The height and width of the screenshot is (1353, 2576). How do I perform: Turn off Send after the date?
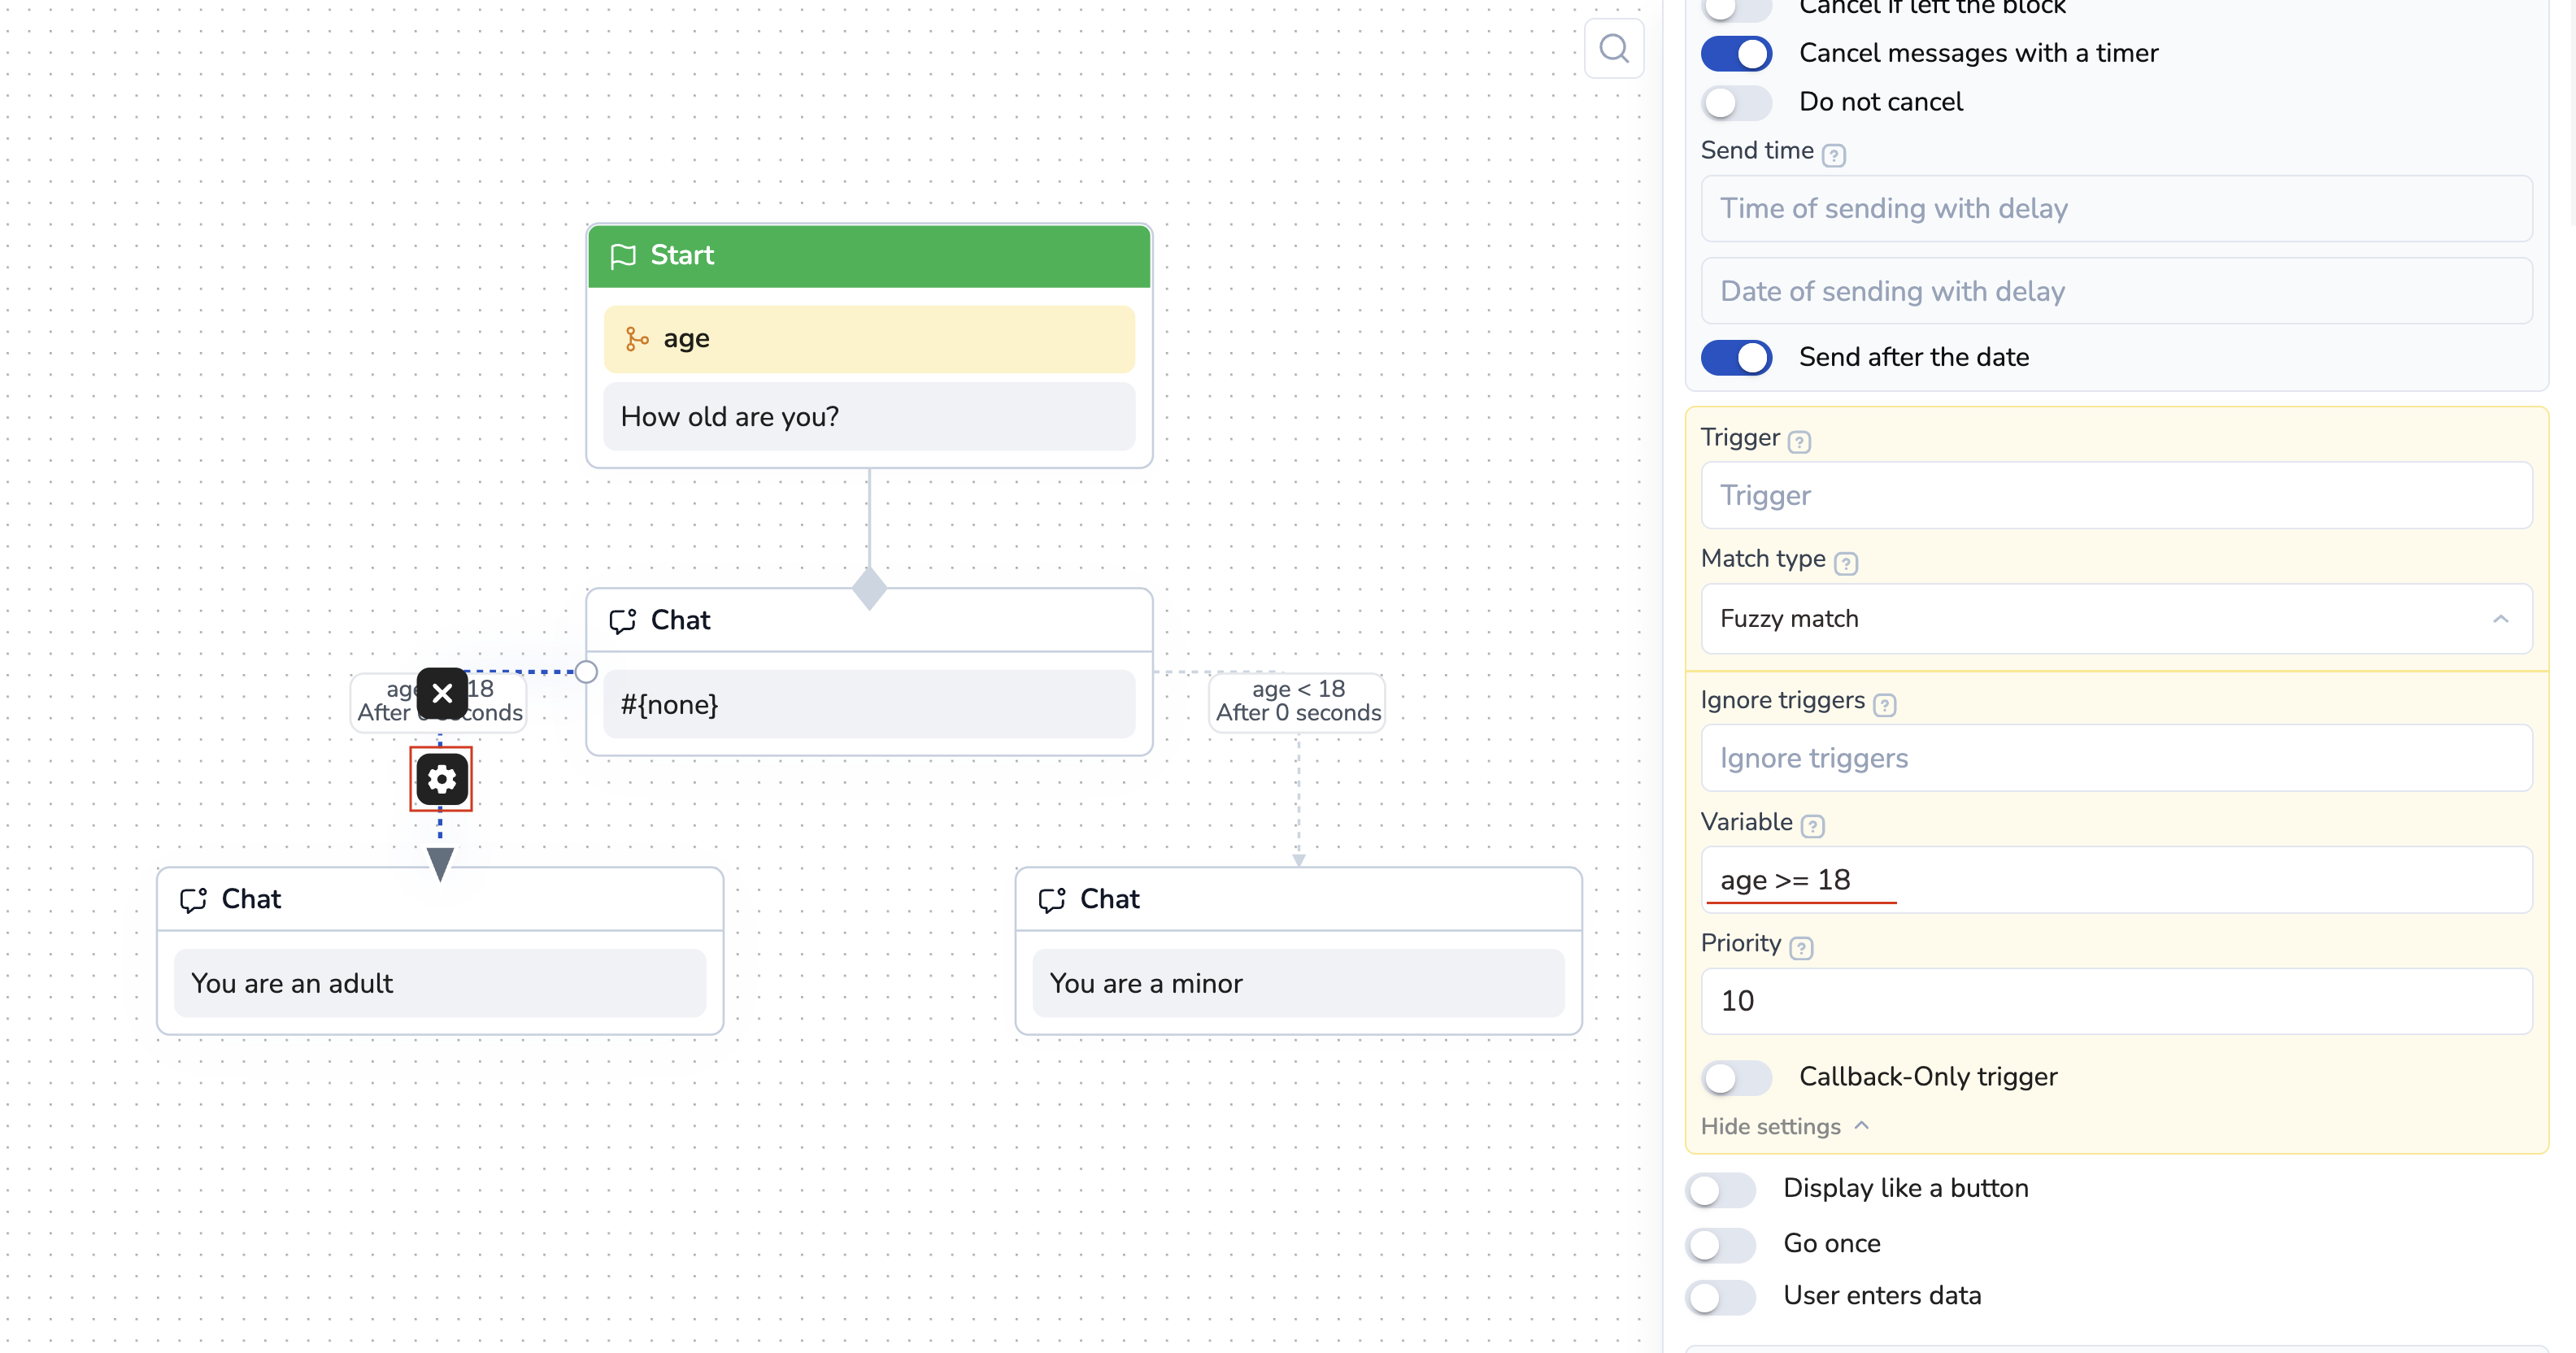(x=1736, y=357)
